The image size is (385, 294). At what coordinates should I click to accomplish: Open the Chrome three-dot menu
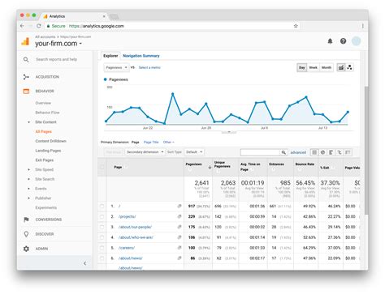[x=362, y=26]
